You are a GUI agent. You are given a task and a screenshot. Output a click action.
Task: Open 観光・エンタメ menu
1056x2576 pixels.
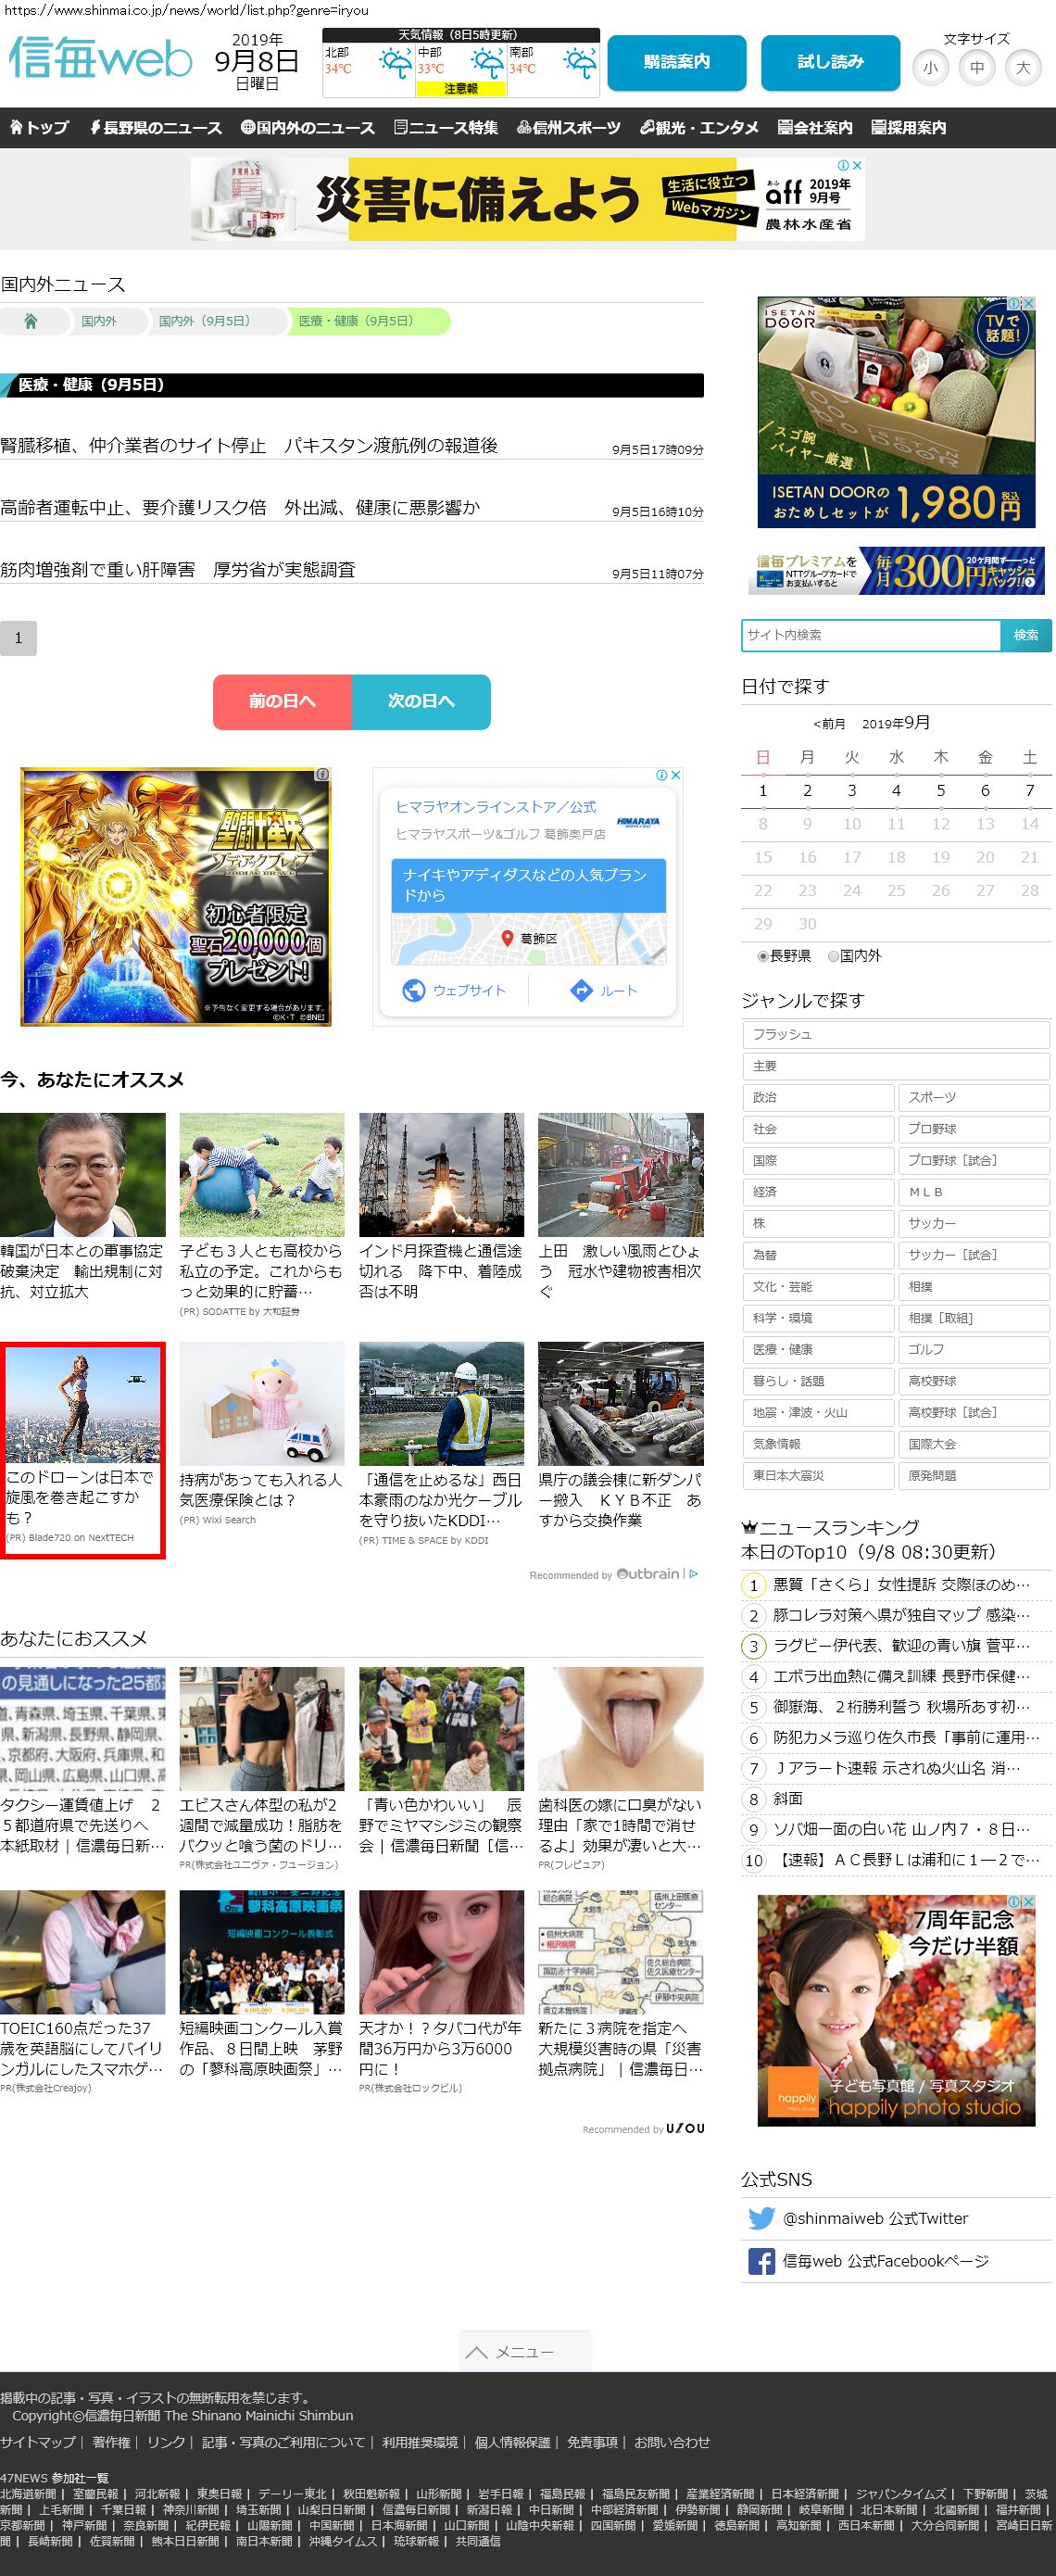(x=699, y=128)
